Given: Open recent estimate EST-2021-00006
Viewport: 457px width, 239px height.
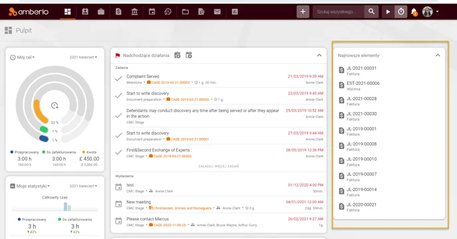Looking at the screenshot, I should click(363, 84).
